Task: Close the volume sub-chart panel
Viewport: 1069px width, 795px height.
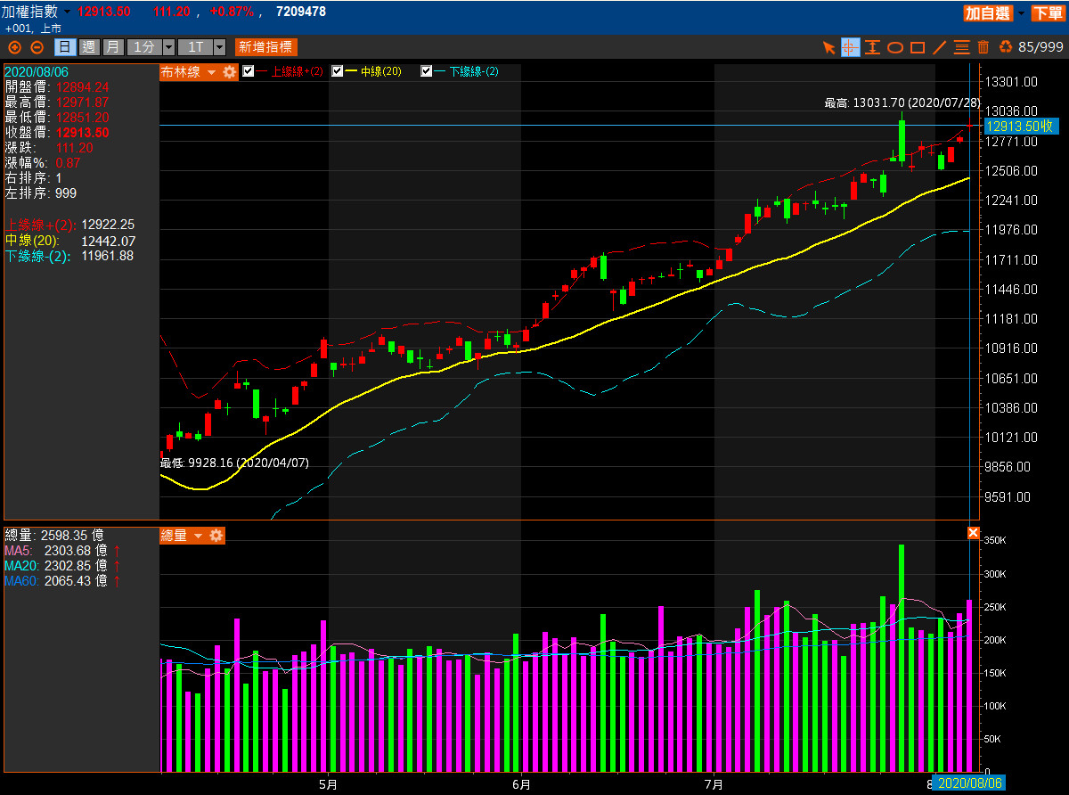Action: tap(973, 533)
